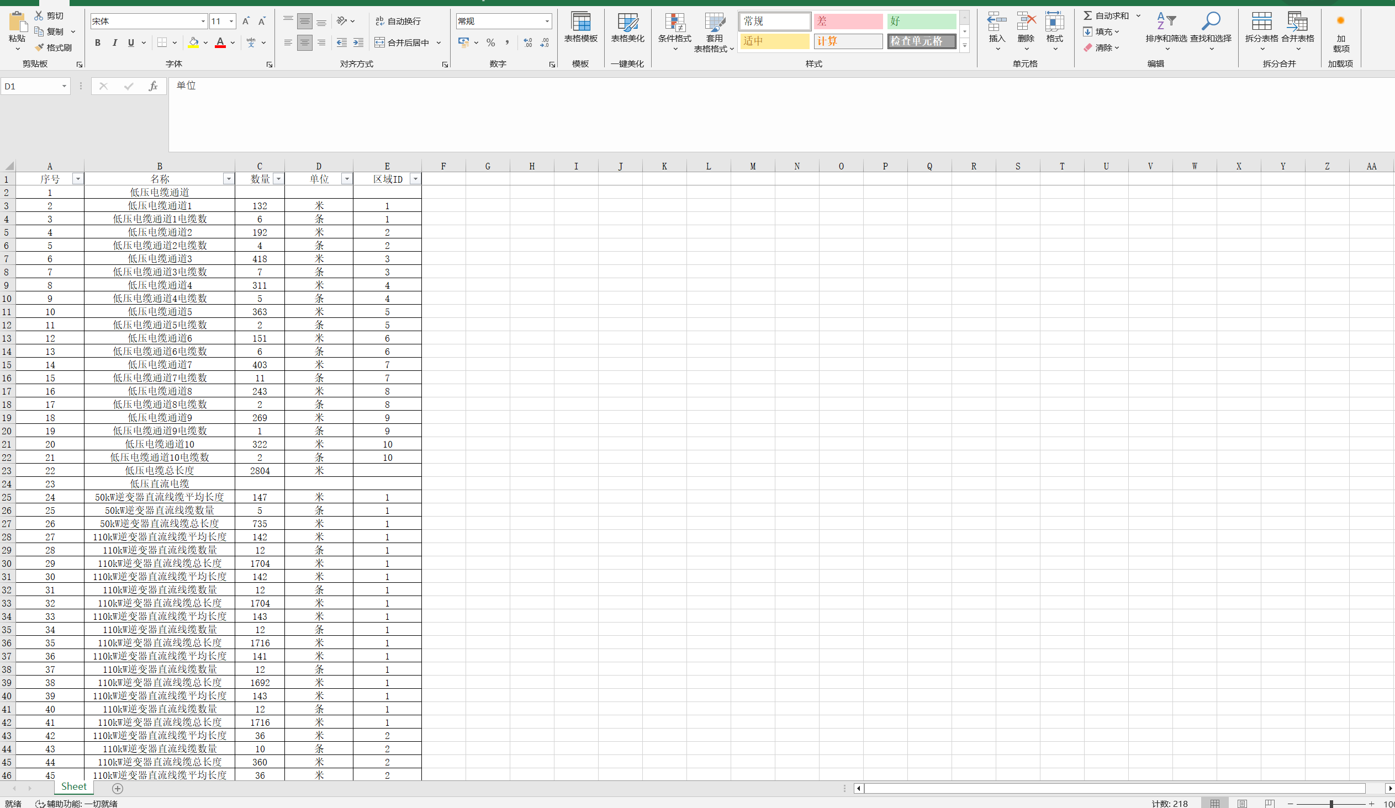The image size is (1395, 808).
Task: Toggle italic formatting
Action: tap(114, 42)
